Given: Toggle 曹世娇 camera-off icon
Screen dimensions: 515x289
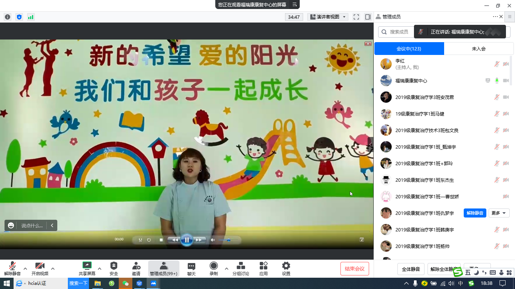Looking at the screenshot, I should click(x=506, y=196).
